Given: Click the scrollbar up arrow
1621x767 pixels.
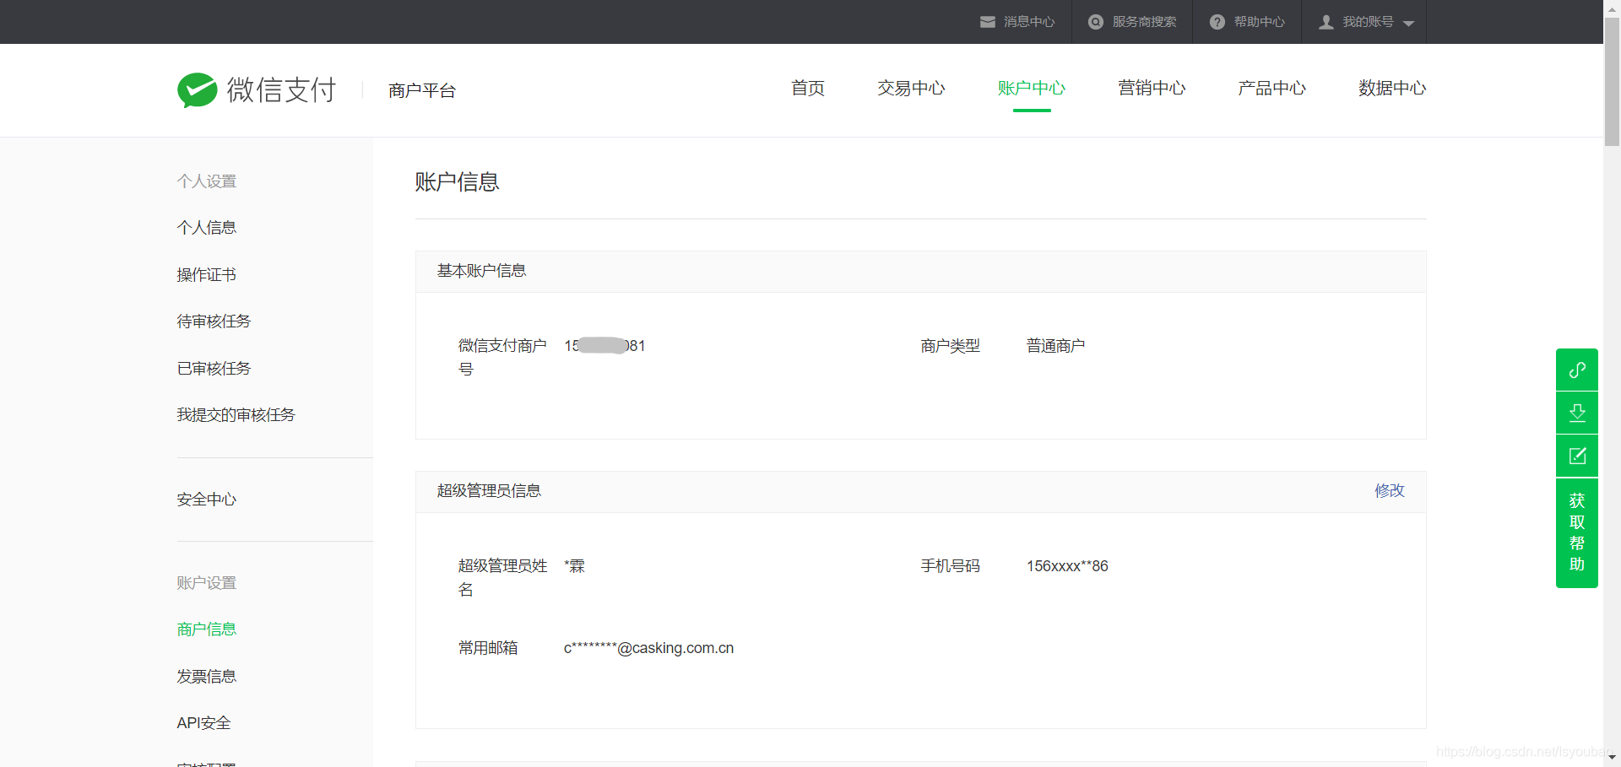Looking at the screenshot, I should coord(1612,8).
